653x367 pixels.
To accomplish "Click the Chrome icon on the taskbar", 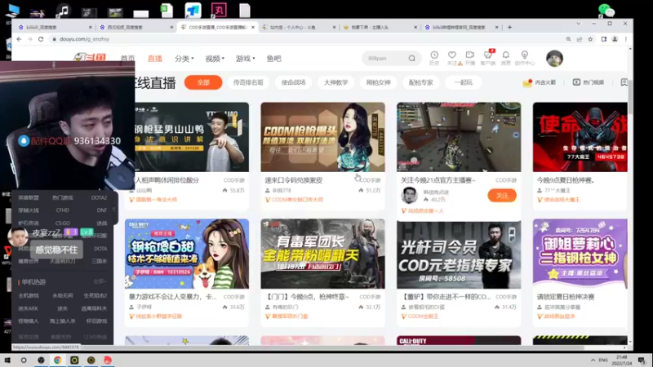I will pos(57,360).
